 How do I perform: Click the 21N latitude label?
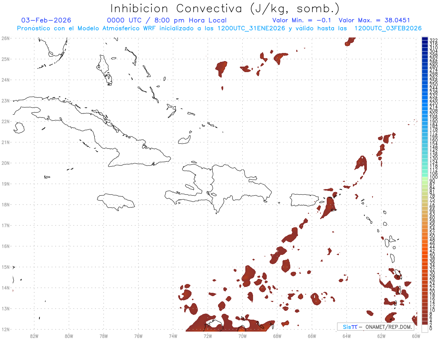click(x=5, y=142)
